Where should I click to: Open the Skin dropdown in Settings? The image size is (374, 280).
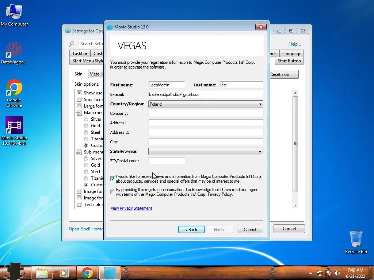point(96,74)
